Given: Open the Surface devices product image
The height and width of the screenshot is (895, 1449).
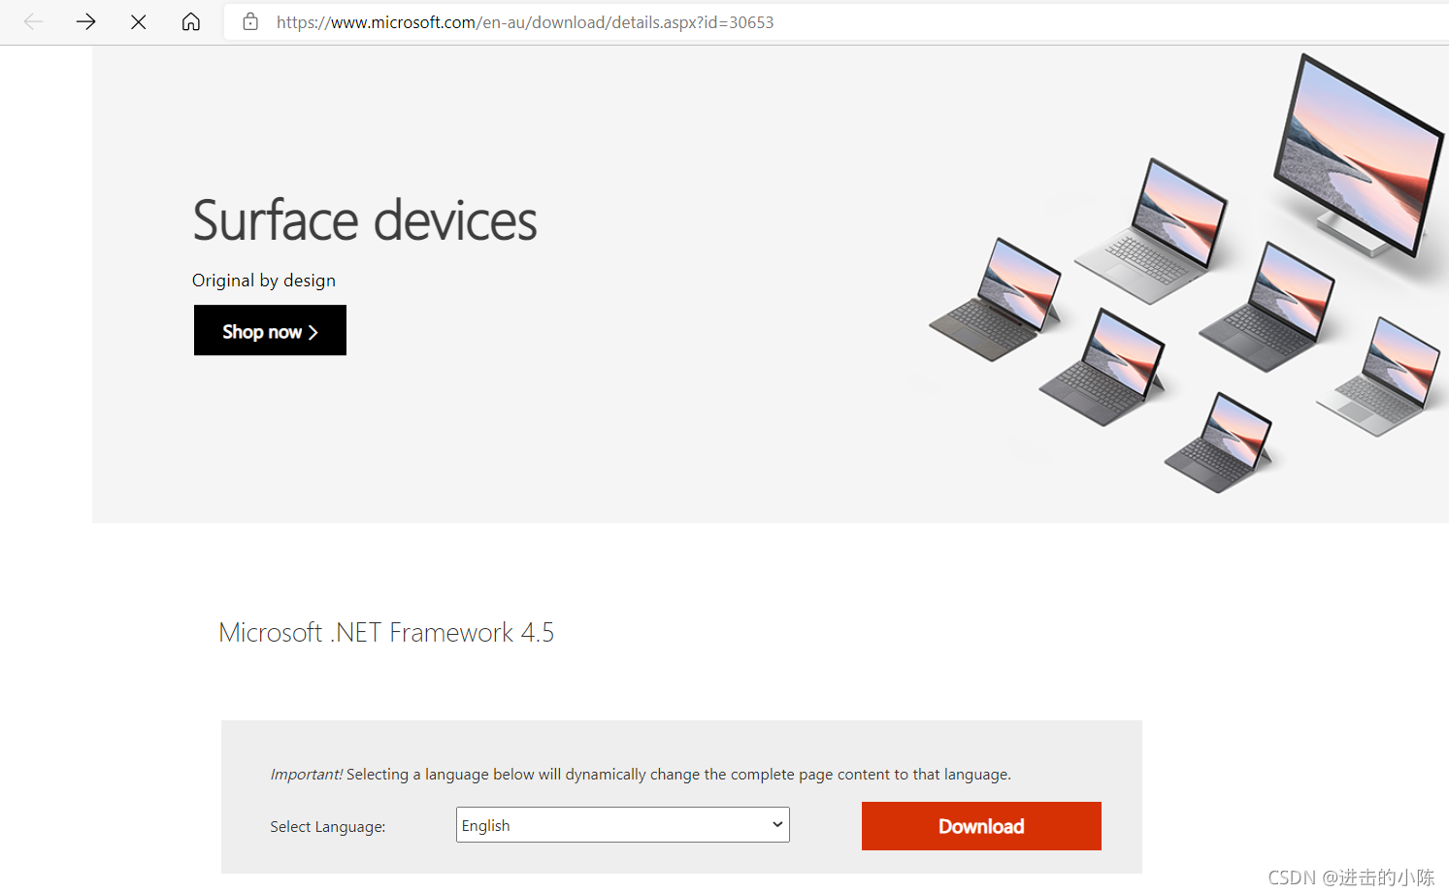Looking at the screenshot, I should [x=1187, y=274].
